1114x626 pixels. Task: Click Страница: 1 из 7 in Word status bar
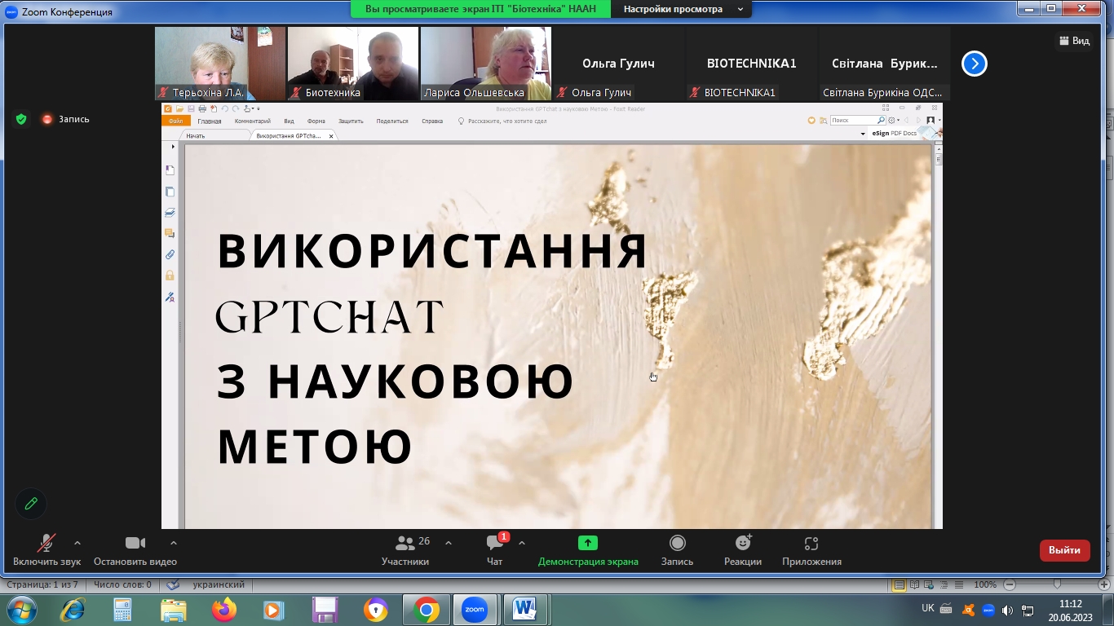(x=42, y=584)
